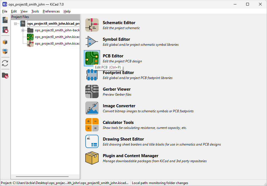
Task: Click the New Project icon in left toolbar
Action: pos(5,20)
